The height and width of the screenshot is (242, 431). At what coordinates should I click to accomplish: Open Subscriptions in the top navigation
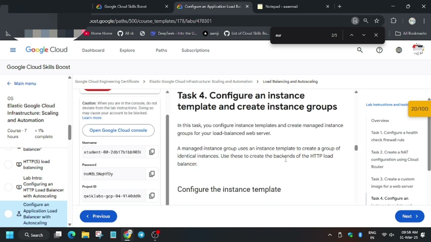click(x=195, y=50)
